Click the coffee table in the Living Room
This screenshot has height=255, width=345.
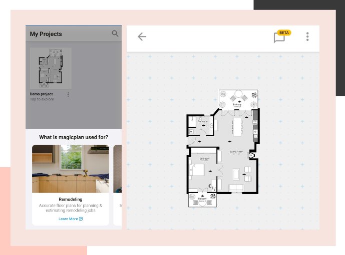(x=236, y=174)
